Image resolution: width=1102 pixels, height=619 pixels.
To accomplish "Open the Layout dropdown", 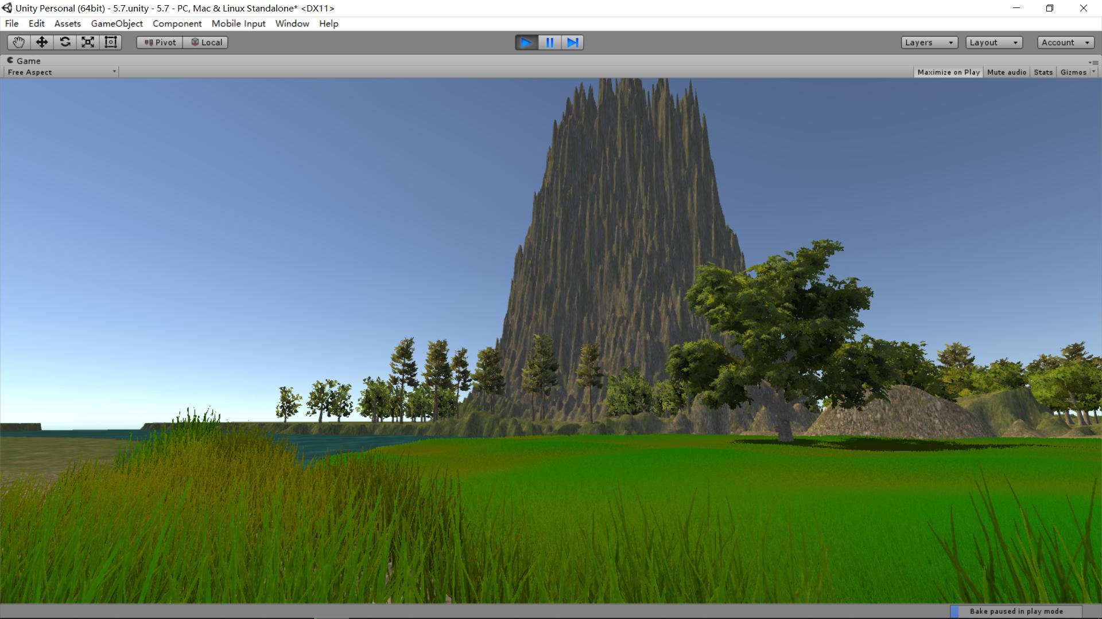I will 994,42.
